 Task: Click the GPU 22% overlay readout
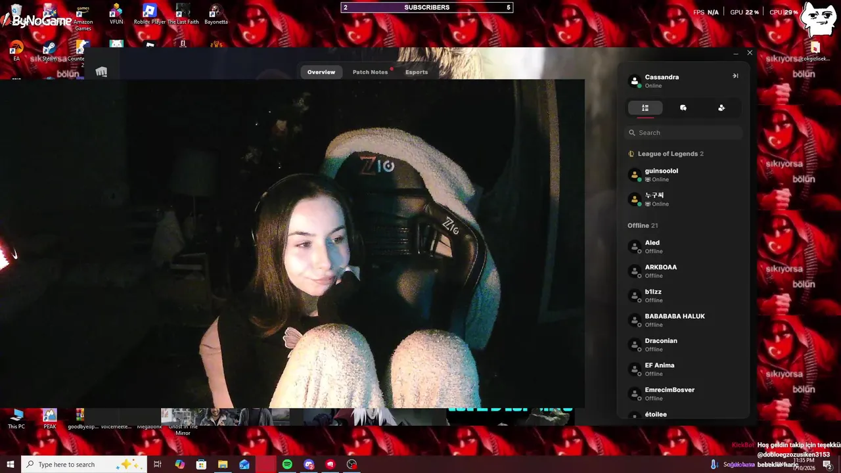coord(744,12)
